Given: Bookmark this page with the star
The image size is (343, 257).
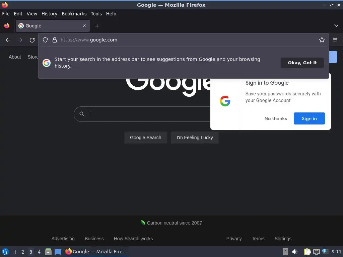Looking at the screenshot, I should pos(322,40).
